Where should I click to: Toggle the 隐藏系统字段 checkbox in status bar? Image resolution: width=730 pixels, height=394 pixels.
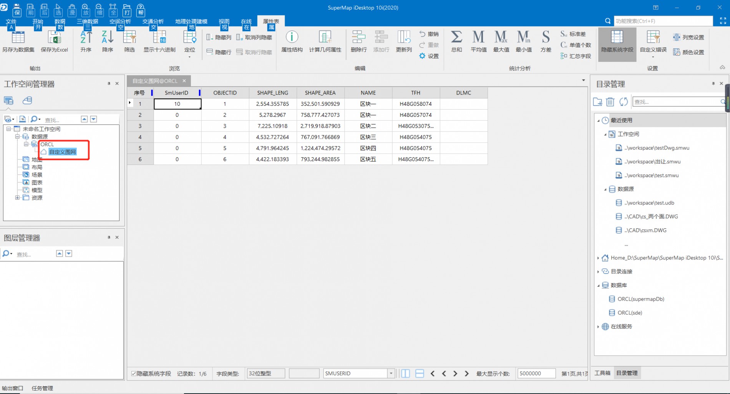coord(134,374)
